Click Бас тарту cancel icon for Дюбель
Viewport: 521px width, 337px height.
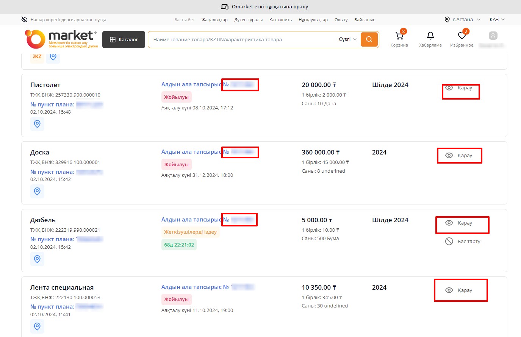pyautogui.click(x=449, y=241)
